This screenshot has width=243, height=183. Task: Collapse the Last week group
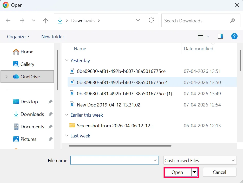pyautogui.click(x=67, y=136)
